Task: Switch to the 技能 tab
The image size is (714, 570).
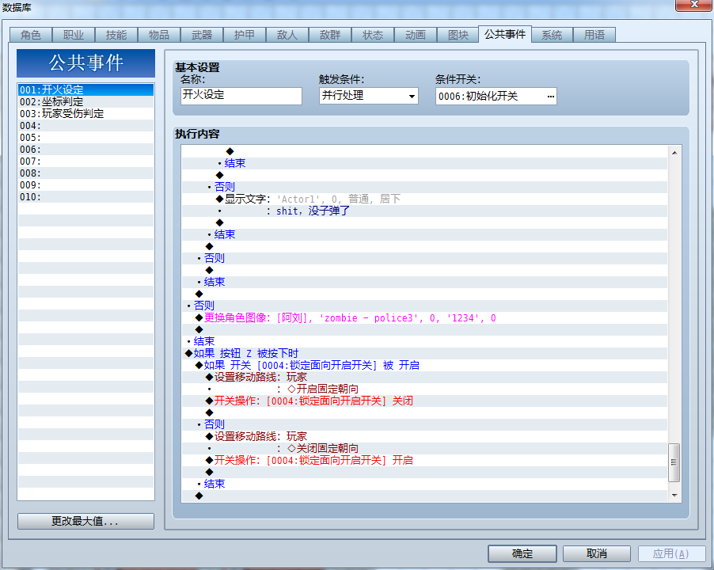Action: pos(116,35)
